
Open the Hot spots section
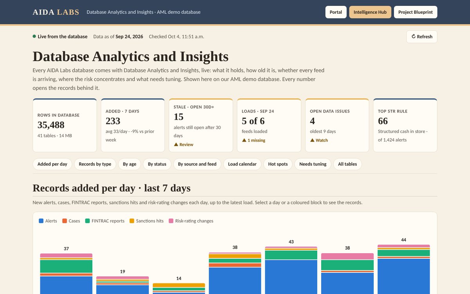pos(278,164)
